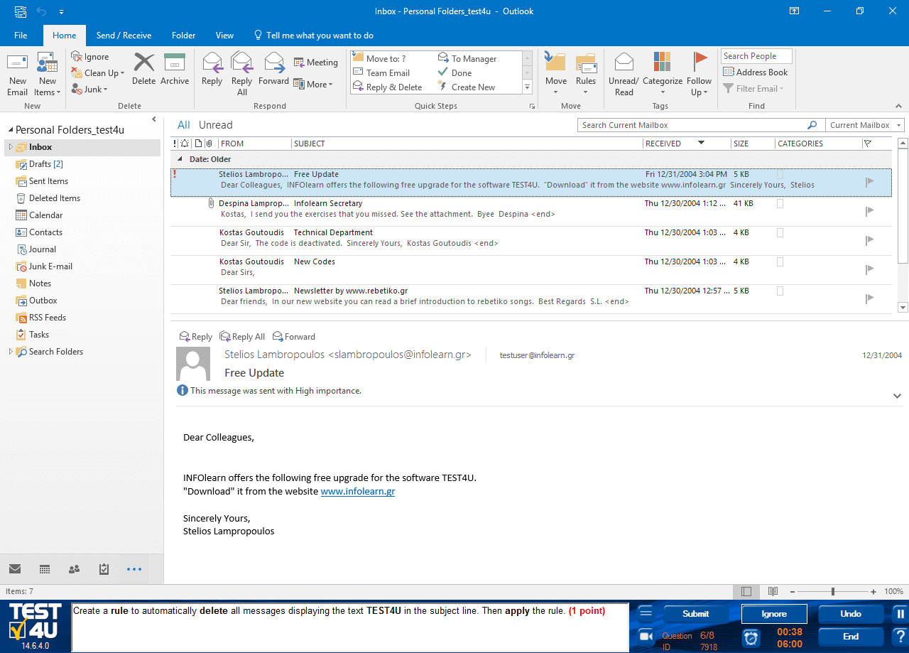Toggle category box for New Codes message

(x=780, y=261)
